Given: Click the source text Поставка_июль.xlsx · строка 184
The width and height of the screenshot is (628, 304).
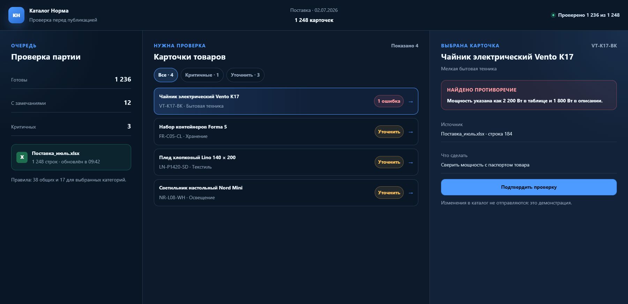Looking at the screenshot, I should [x=477, y=134].
